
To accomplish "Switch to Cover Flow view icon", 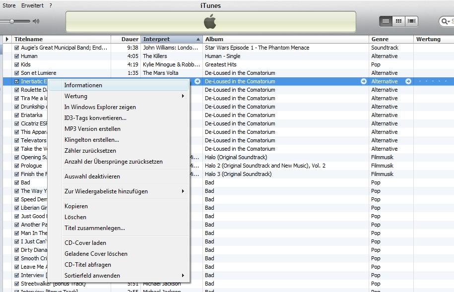I will coord(411,21).
